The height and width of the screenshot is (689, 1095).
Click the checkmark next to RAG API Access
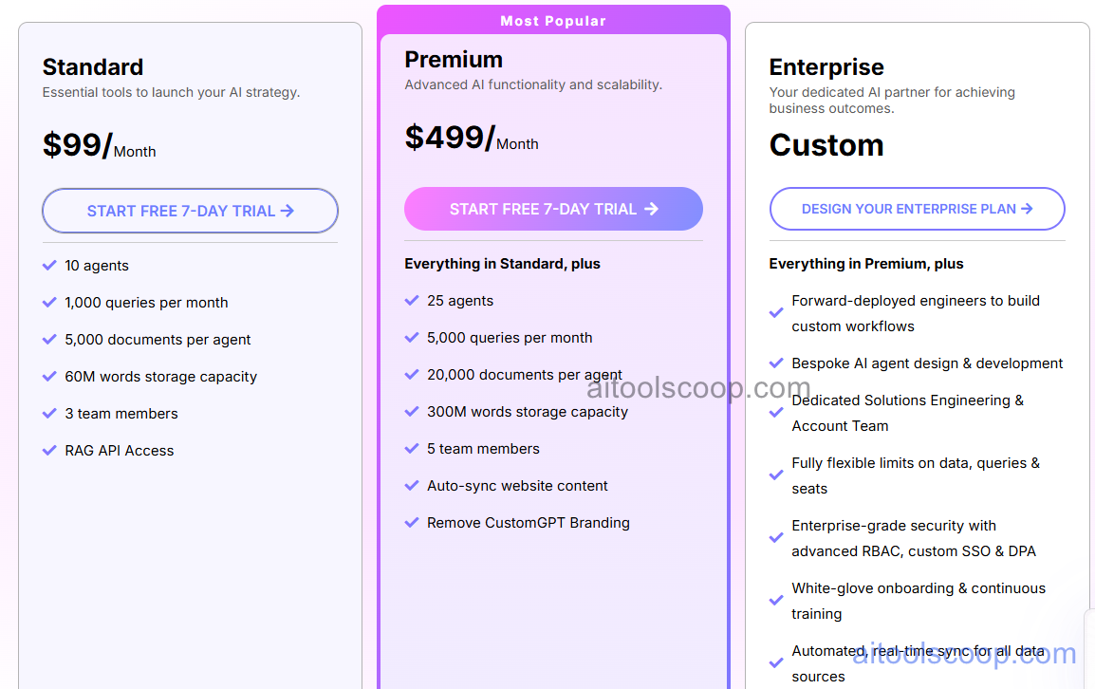point(49,451)
